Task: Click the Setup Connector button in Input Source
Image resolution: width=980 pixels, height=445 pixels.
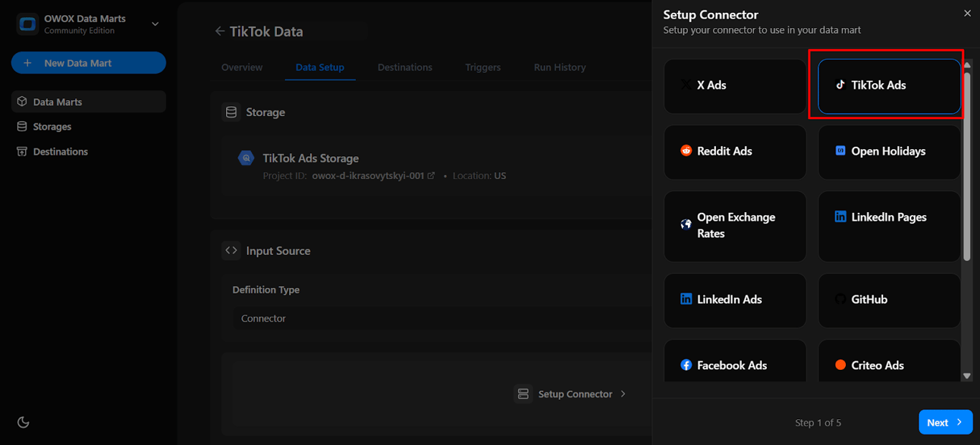Action: pyautogui.click(x=571, y=394)
